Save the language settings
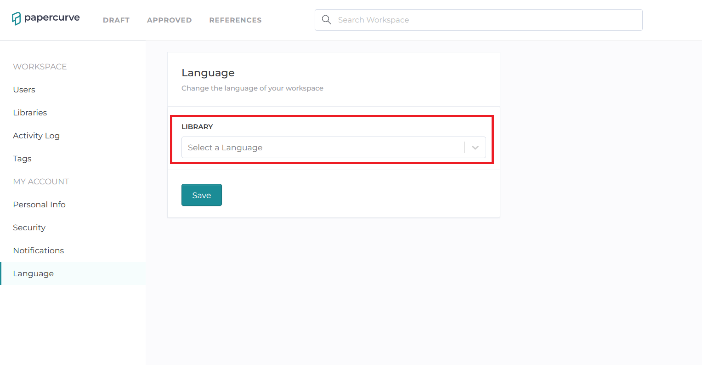The width and height of the screenshot is (702, 365). pyautogui.click(x=201, y=195)
